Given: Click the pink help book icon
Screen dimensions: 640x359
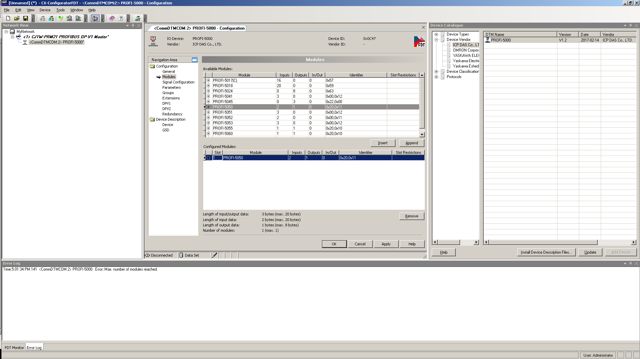Looking at the screenshot, I should pos(112,19).
